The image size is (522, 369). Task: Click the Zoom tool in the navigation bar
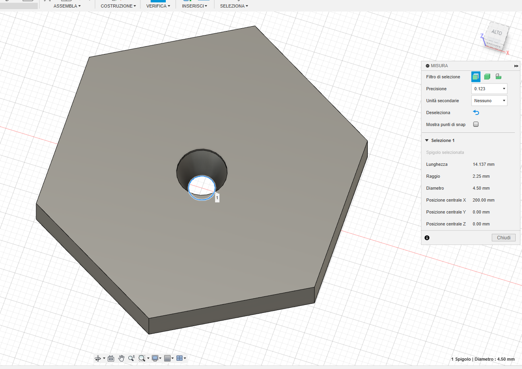132,358
